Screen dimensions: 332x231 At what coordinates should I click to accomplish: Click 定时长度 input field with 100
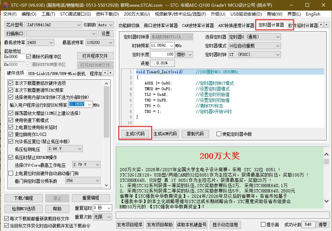coord(162,54)
